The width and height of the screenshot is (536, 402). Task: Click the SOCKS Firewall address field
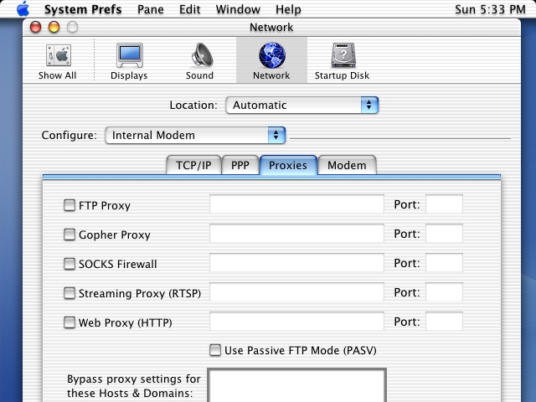(296, 262)
